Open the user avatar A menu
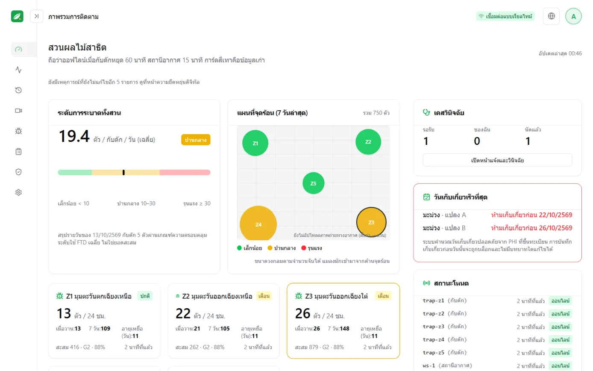The height and width of the screenshot is (371, 593). [x=573, y=16]
